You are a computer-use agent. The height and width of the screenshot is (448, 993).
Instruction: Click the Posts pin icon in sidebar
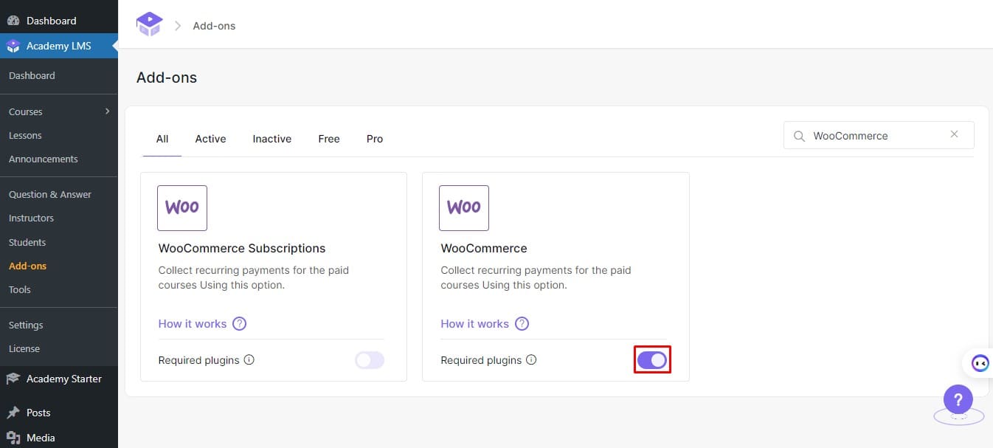pos(13,413)
